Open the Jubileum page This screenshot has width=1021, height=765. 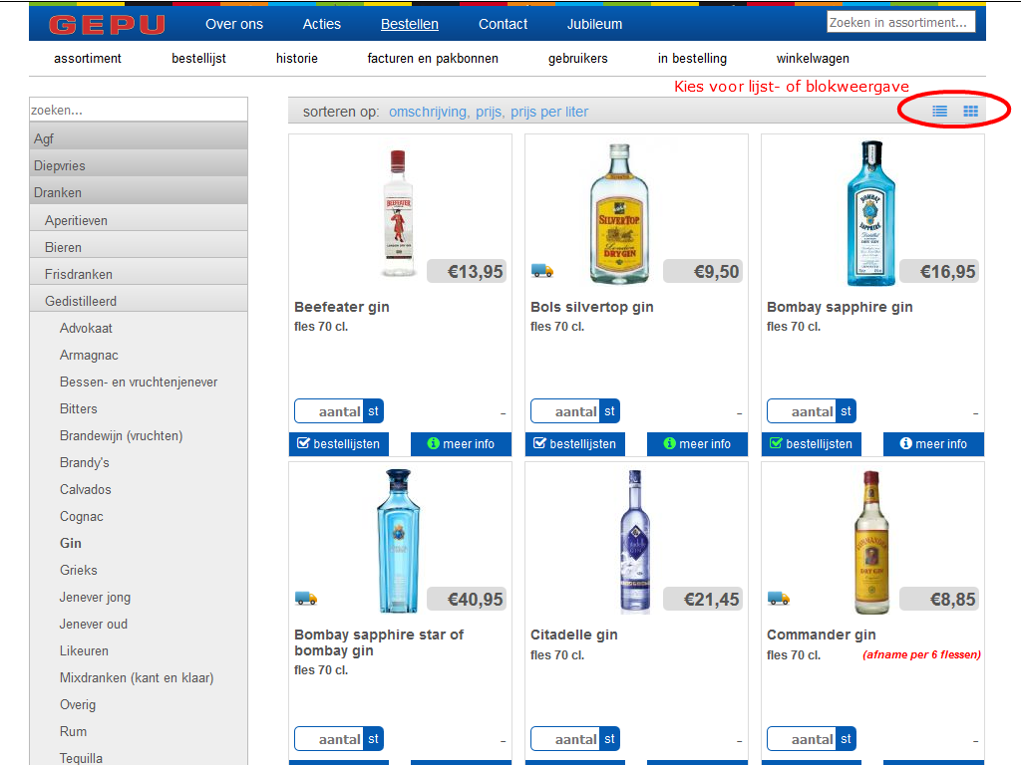tap(594, 24)
